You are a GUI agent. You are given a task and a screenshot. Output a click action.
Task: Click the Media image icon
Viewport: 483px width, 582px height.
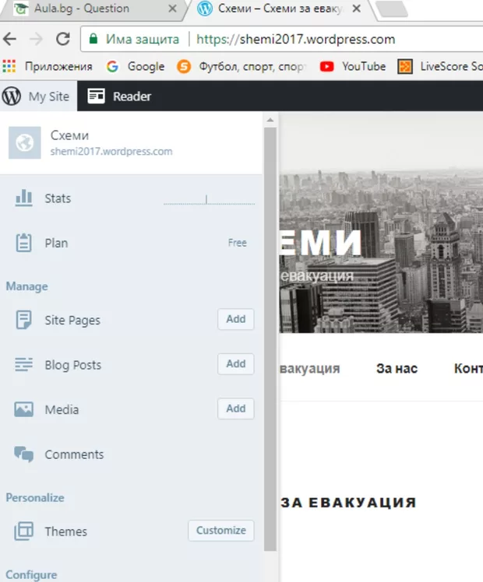(x=24, y=409)
